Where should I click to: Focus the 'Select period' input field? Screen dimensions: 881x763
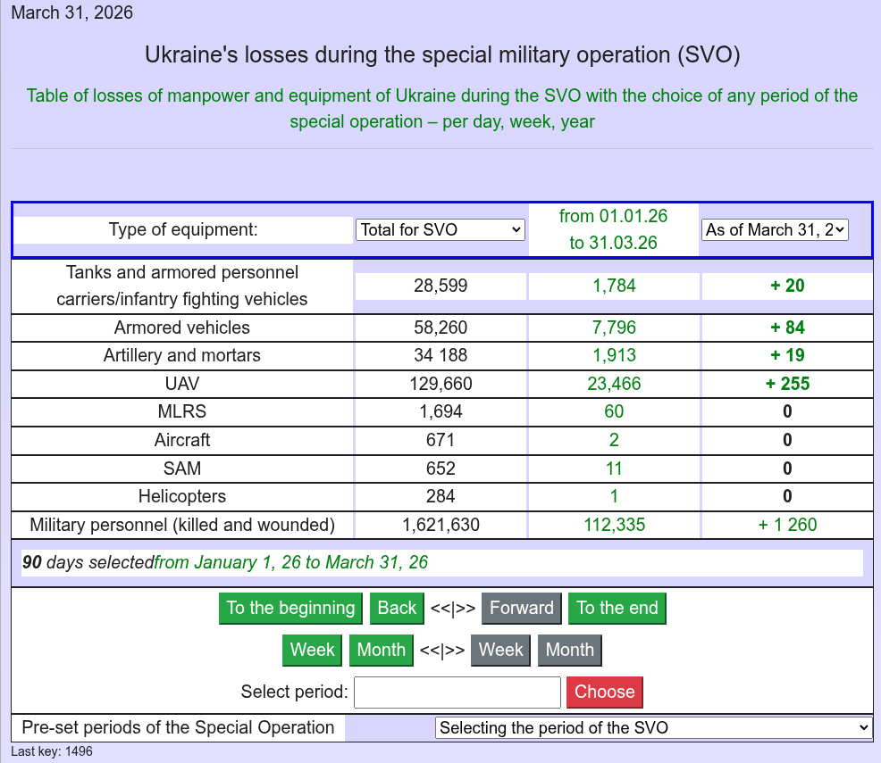pos(457,693)
